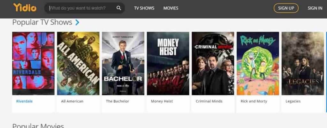The height and width of the screenshot is (128, 327).
Task: Open the Riverdale poster thumbnail
Action: 33,64
